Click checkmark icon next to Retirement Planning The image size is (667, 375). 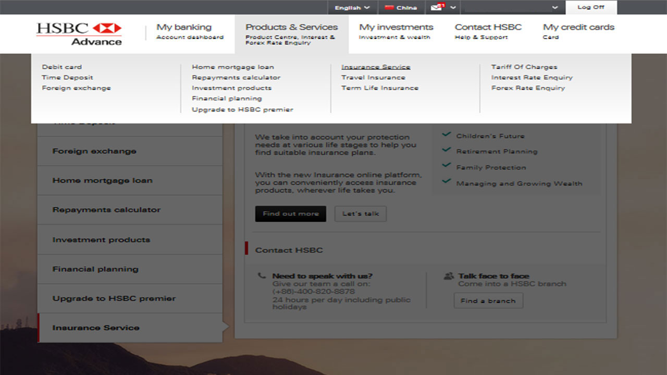446,150
